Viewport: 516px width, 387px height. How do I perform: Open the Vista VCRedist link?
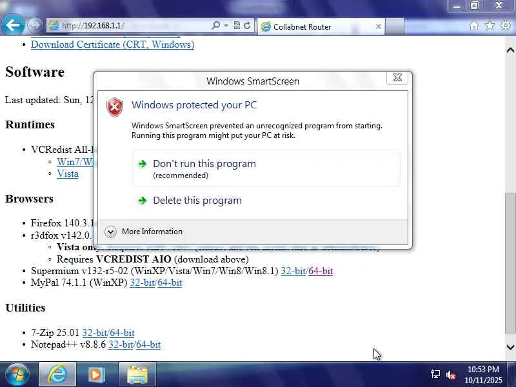(68, 174)
